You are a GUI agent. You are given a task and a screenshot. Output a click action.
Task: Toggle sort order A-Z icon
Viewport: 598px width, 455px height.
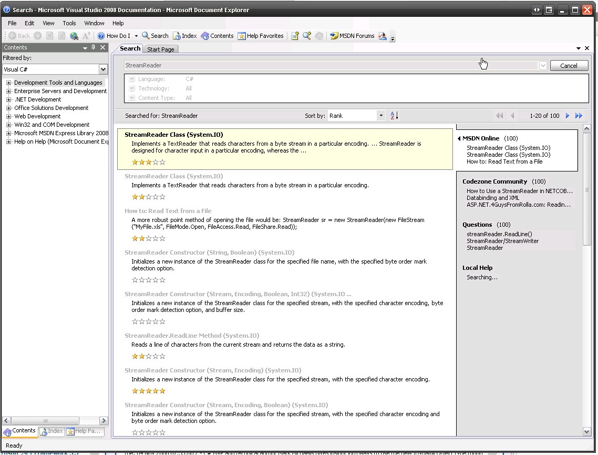(394, 115)
